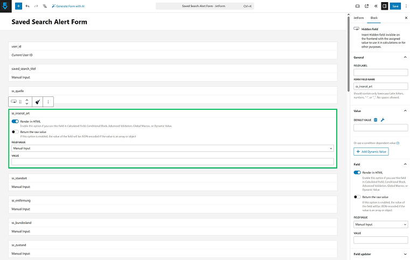Open the sidebar Field Value dropdown
The image size is (410, 260).
(380, 224)
